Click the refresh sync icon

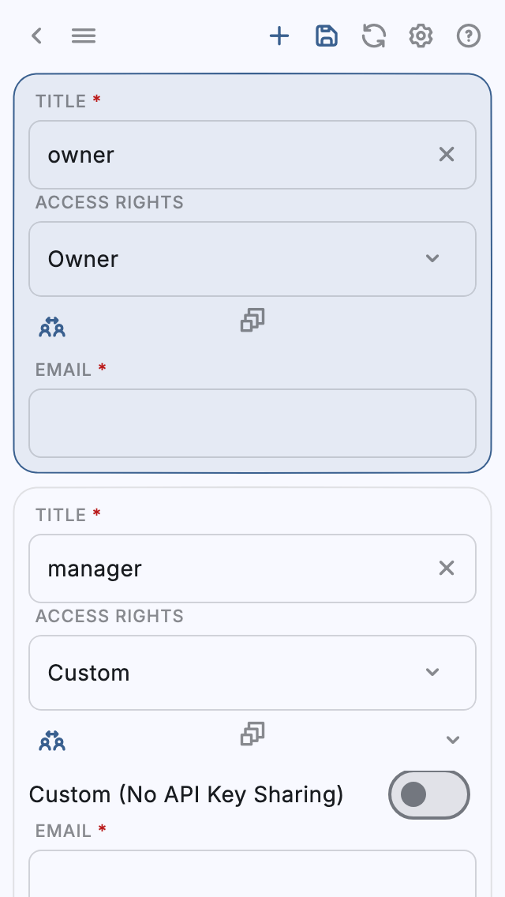coord(374,36)
